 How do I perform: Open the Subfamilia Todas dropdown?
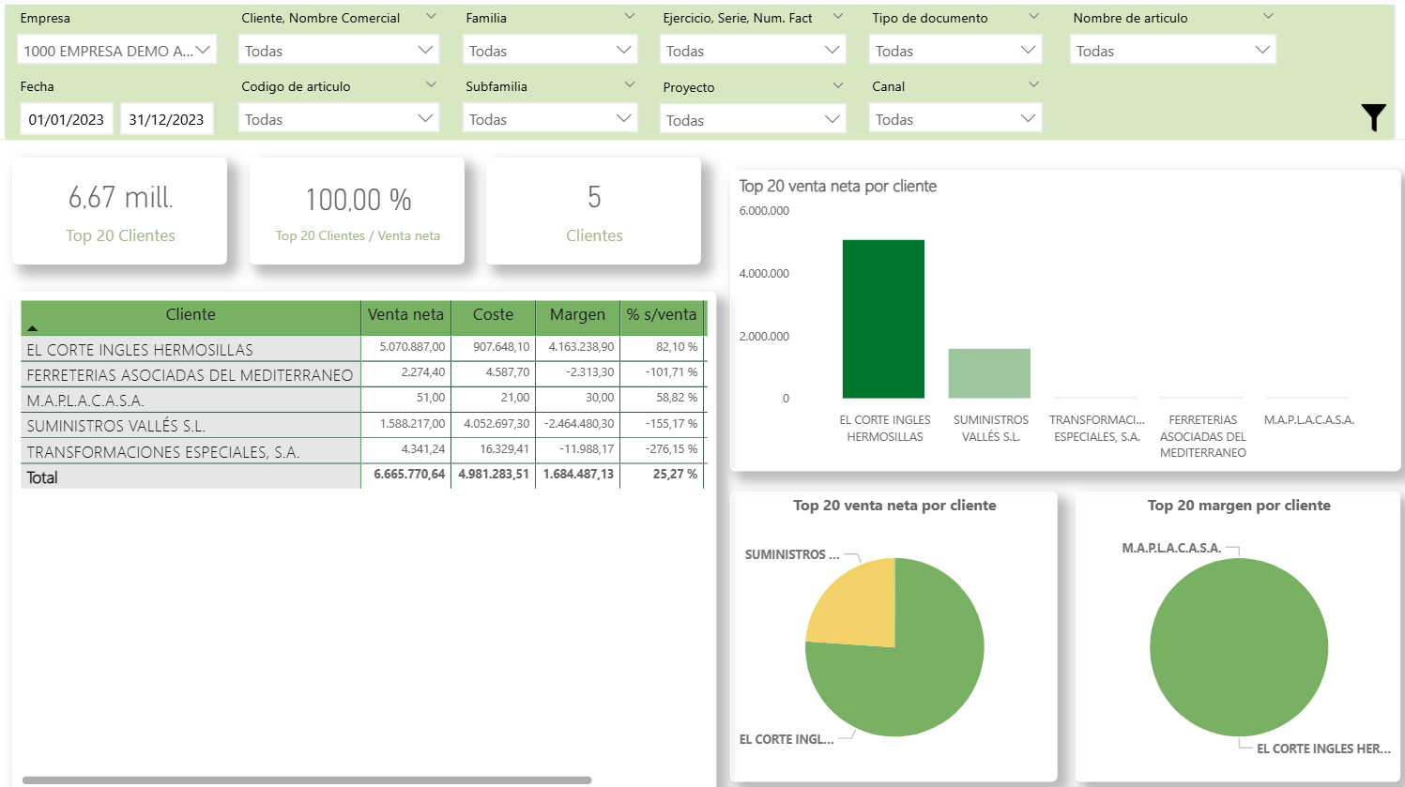(x=550, y=119)
